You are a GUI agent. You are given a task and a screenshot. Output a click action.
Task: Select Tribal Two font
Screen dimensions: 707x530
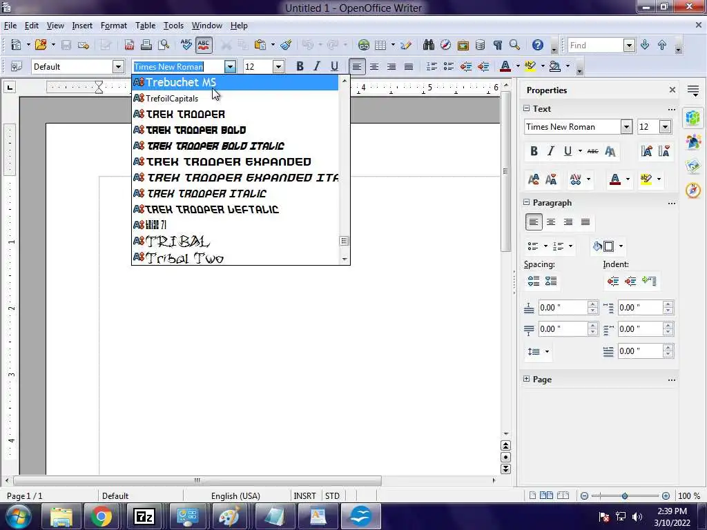pos(235,257)
